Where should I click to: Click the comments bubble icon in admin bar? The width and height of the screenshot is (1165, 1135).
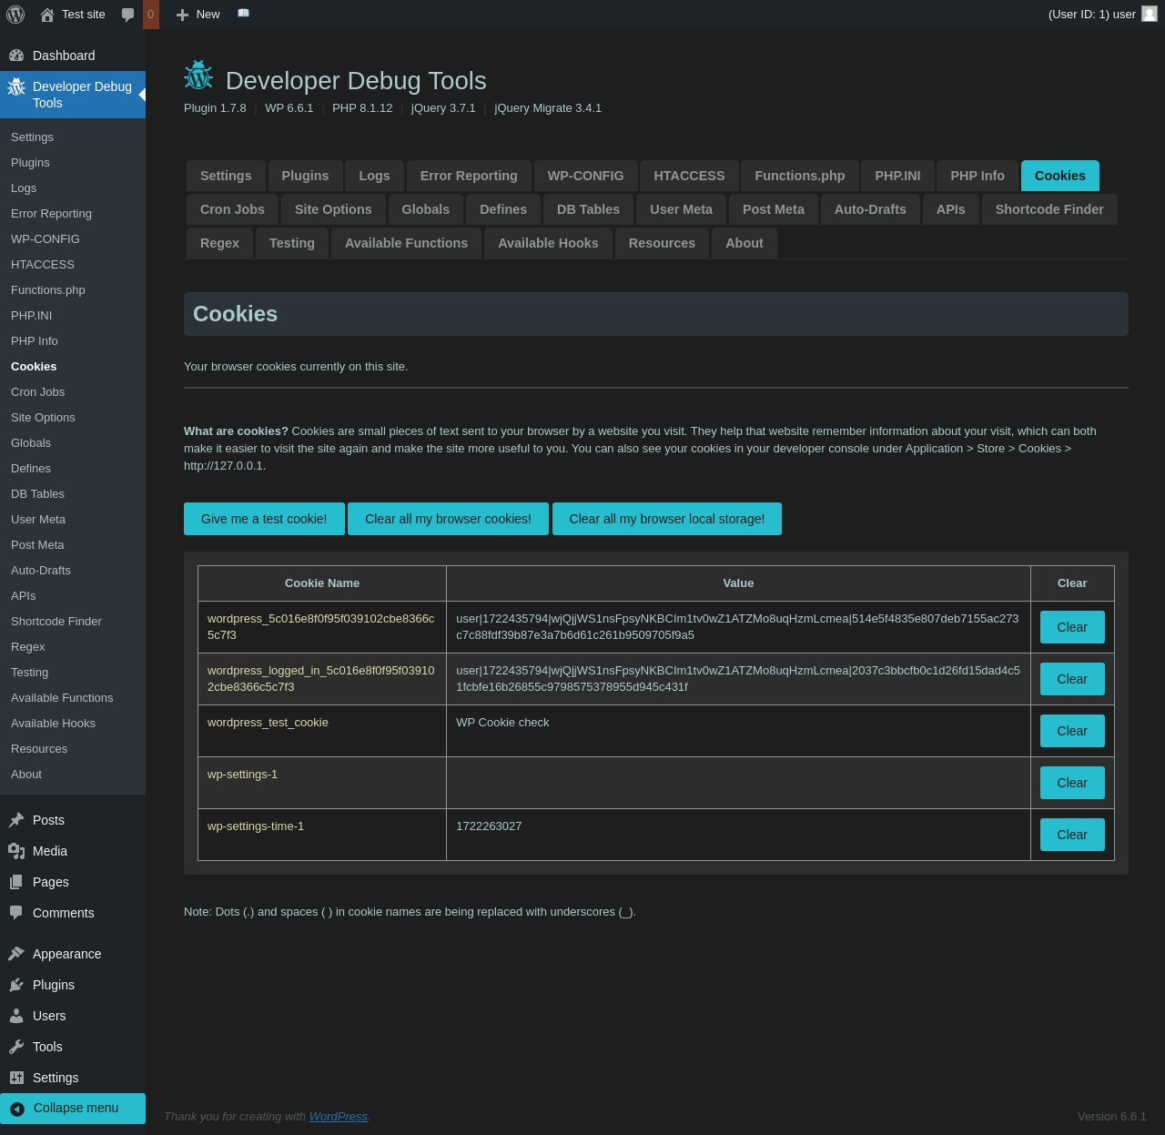tap(128, 15)
